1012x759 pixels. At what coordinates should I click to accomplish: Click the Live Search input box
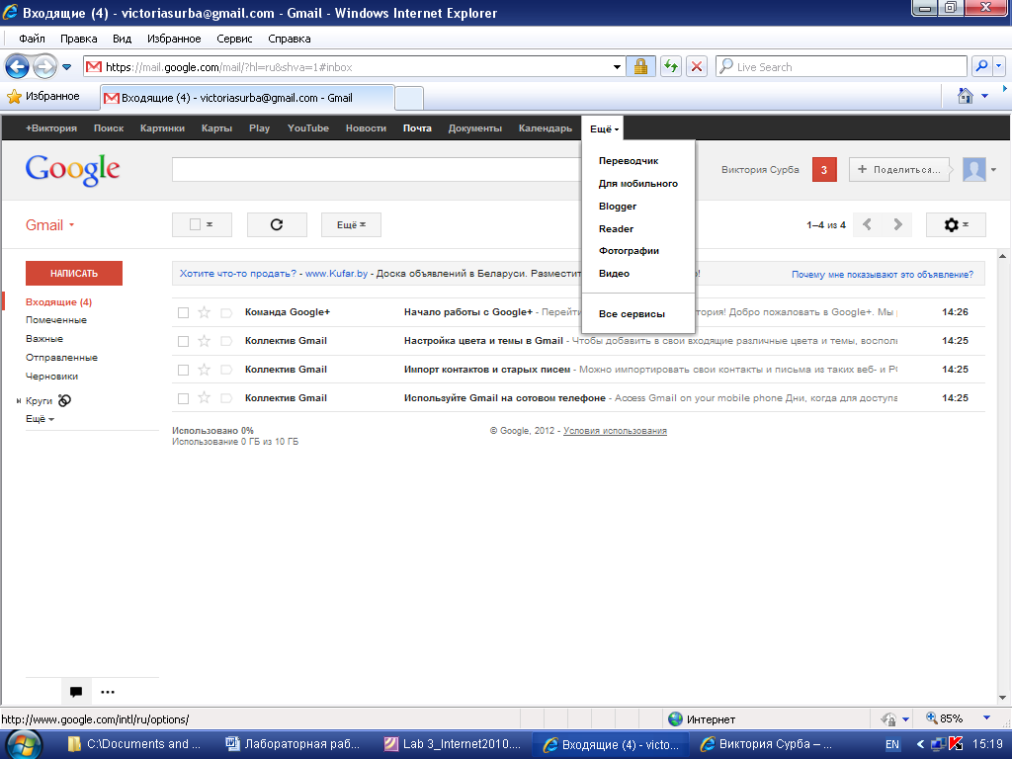pos(841,66)
